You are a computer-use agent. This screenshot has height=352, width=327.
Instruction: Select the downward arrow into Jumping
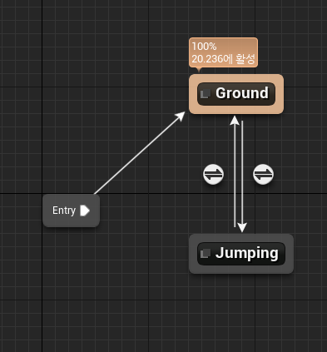pos(242,176)
